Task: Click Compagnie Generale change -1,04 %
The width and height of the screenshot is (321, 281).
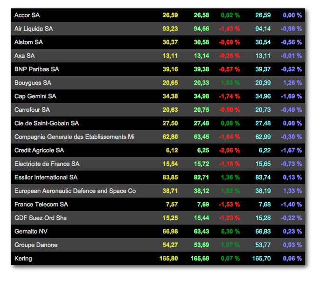Action: [229, 137]
